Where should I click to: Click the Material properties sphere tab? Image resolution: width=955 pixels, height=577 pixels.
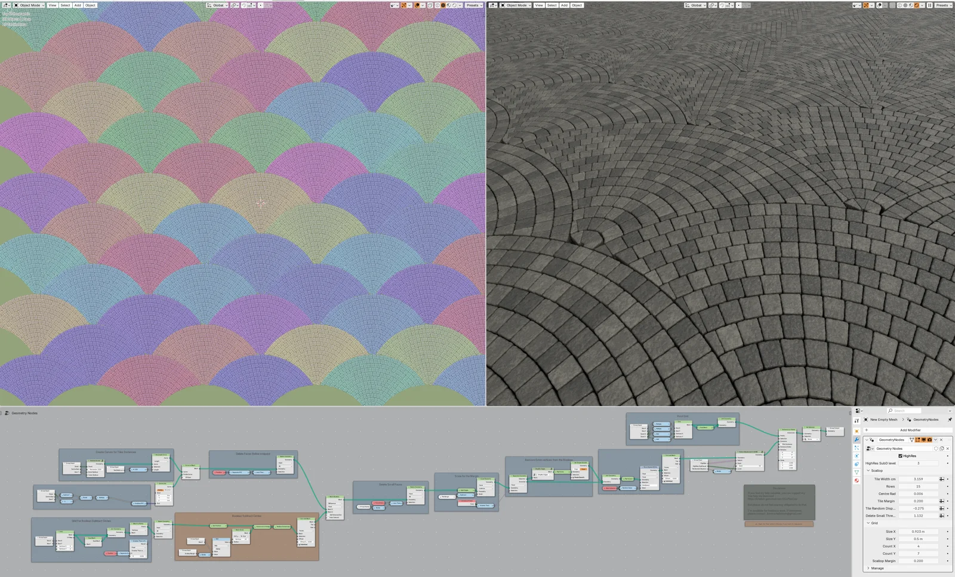(x=857, y=480)
